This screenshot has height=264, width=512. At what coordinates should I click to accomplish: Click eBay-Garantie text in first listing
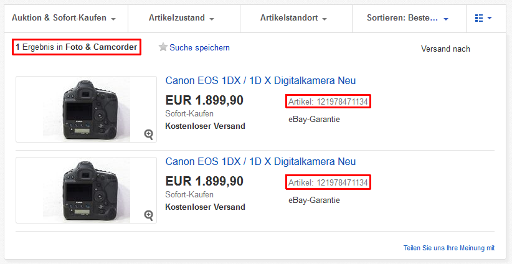pos(314,120)
